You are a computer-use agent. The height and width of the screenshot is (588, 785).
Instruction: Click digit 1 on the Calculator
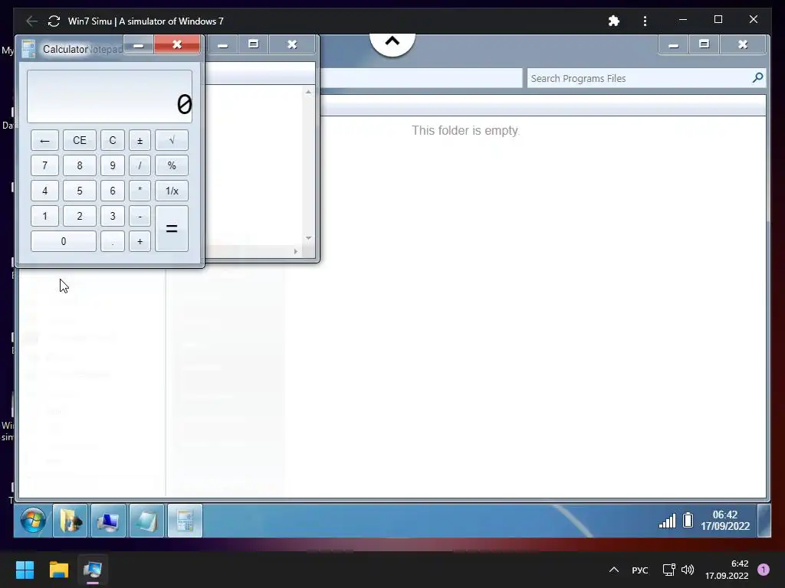[x=44, y=216]
